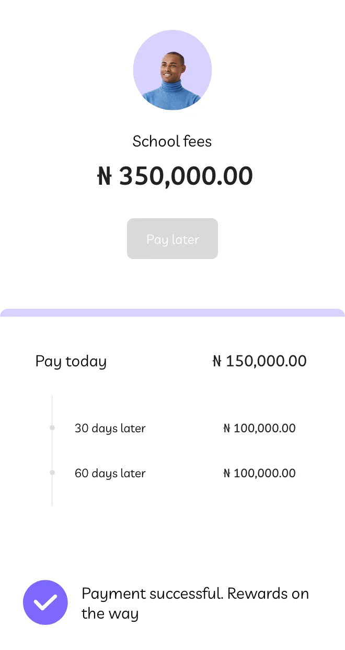The height and width of the screenshot is (650, 345).
Task: Click the timeline dot beside 60 days later
Action: (x=52, y=473)
